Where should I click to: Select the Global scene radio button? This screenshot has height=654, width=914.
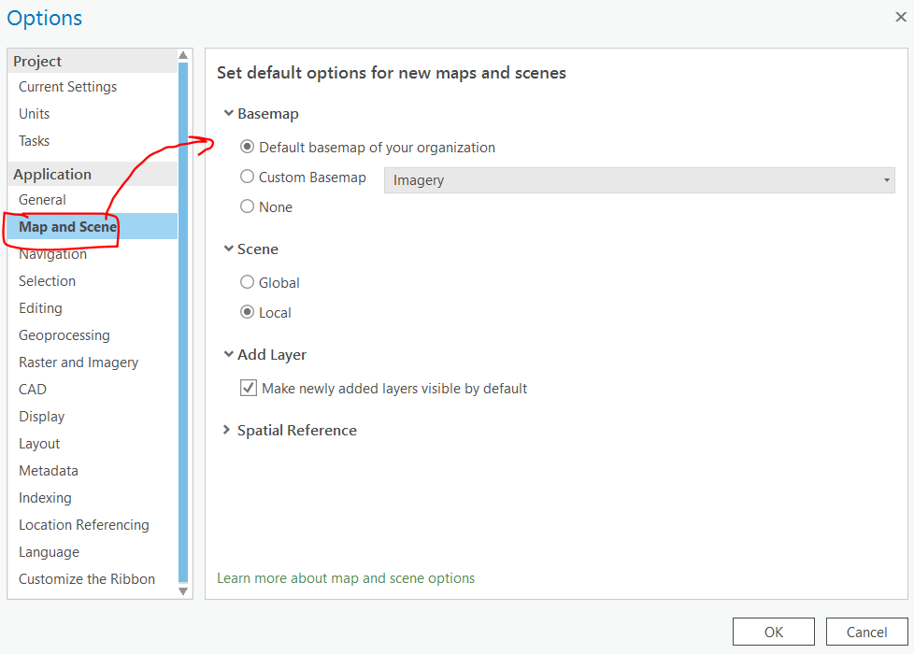coord(248,282)
